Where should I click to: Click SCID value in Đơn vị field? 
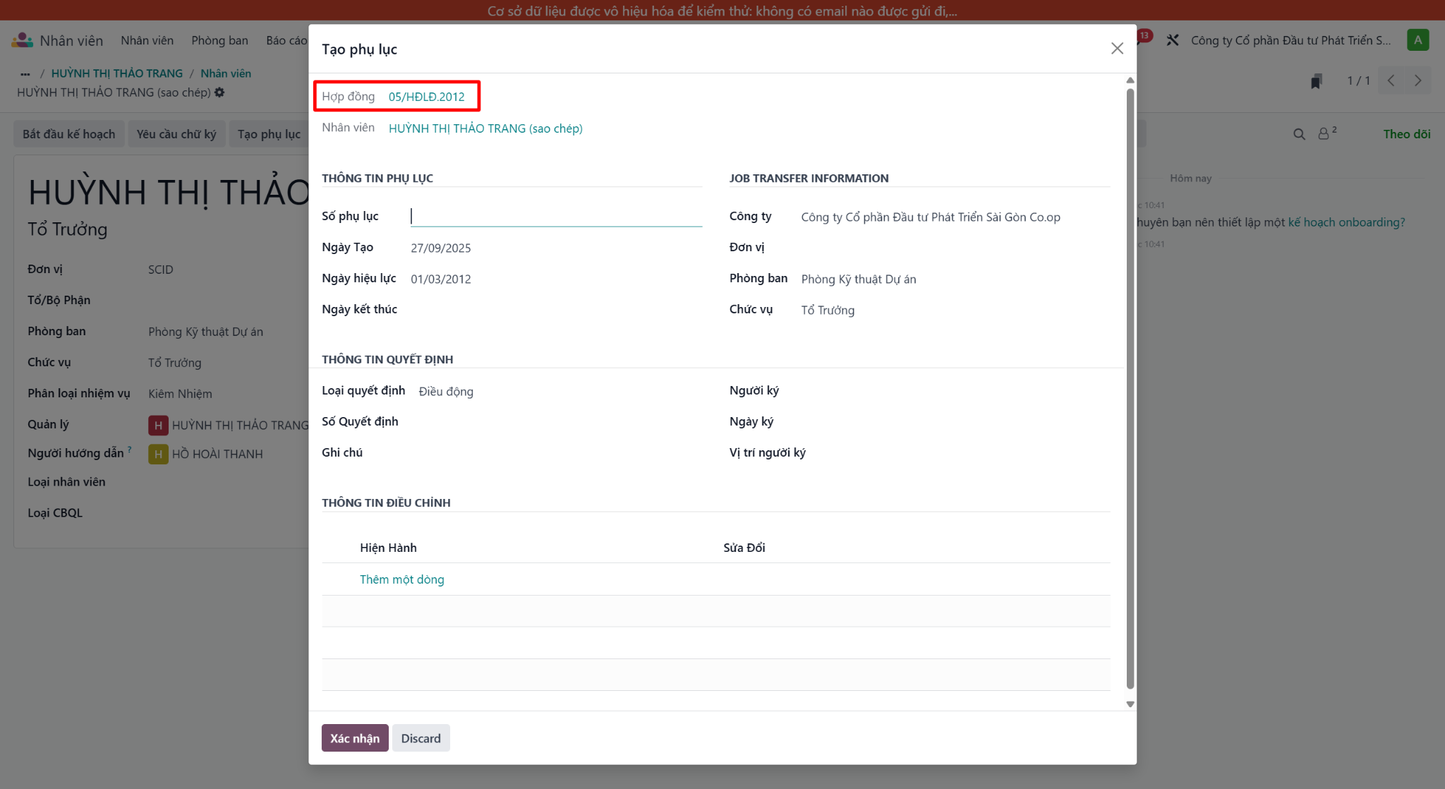click(x=161, y=270)
